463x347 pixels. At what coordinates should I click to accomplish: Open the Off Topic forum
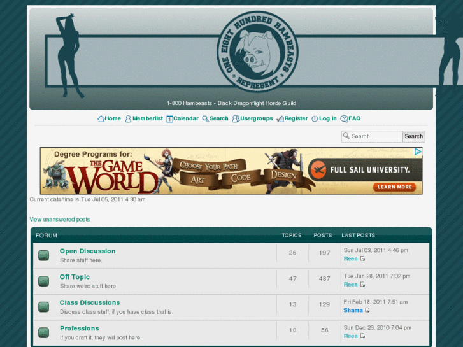(75, 277)
